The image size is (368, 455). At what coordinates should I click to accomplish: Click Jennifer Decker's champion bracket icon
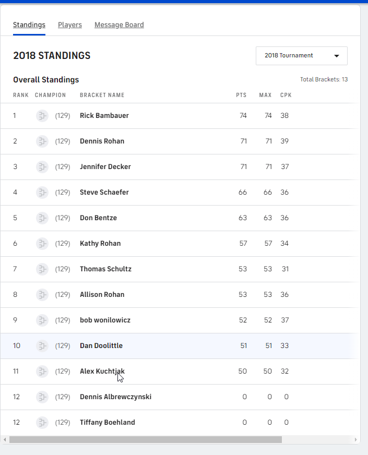pyautogui.click(x=42, y=167)
